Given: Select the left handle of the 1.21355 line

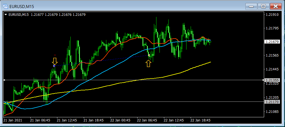Looking at the screenshot, I should pyautogui.click(x=4, y=80).
